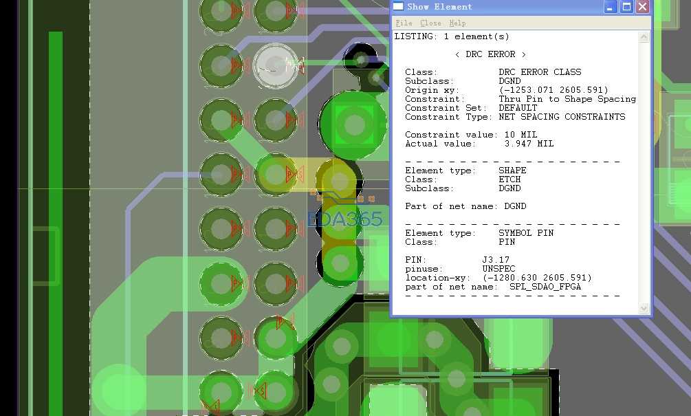
Task: Click the 'Constraint Set: DEFAULT' line
Action: point(471,107)
